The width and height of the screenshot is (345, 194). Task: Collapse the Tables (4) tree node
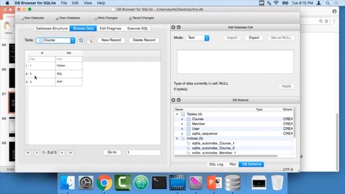177,114
